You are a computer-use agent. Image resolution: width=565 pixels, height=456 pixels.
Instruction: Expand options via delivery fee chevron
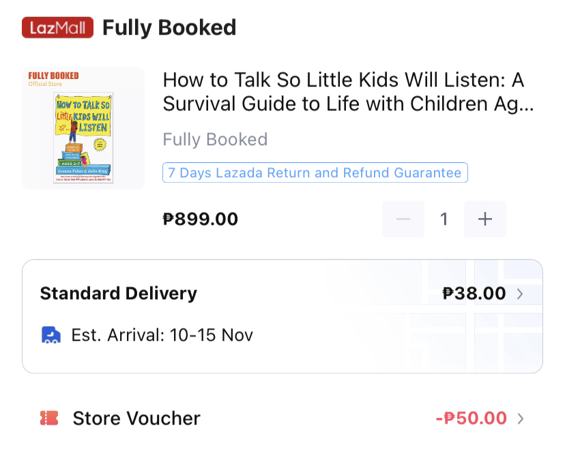point(520,294)
